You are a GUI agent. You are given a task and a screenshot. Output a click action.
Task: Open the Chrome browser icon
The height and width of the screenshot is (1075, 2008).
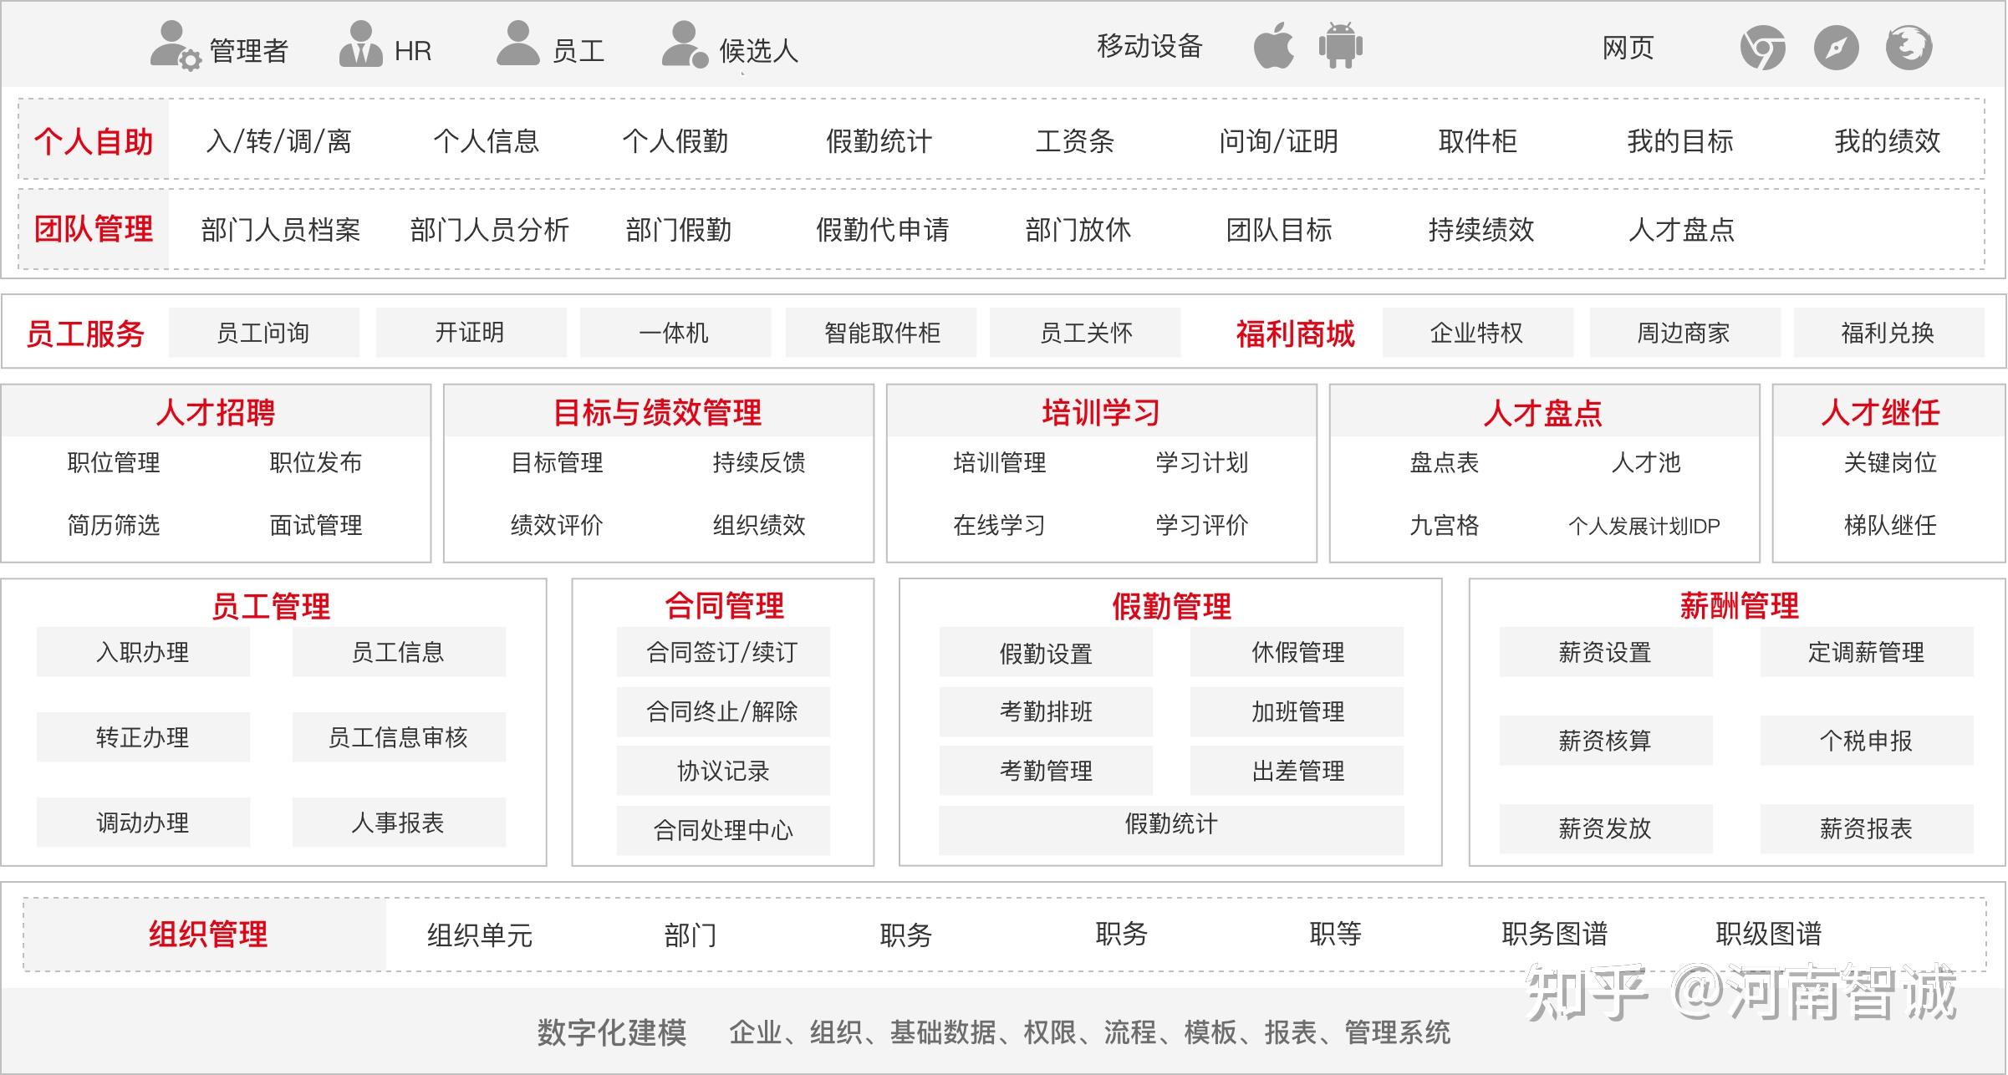tap(1763, 48)
